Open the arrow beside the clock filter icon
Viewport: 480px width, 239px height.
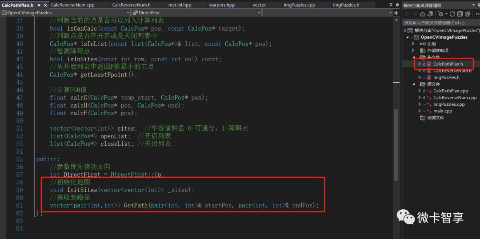tap(446, 14)
